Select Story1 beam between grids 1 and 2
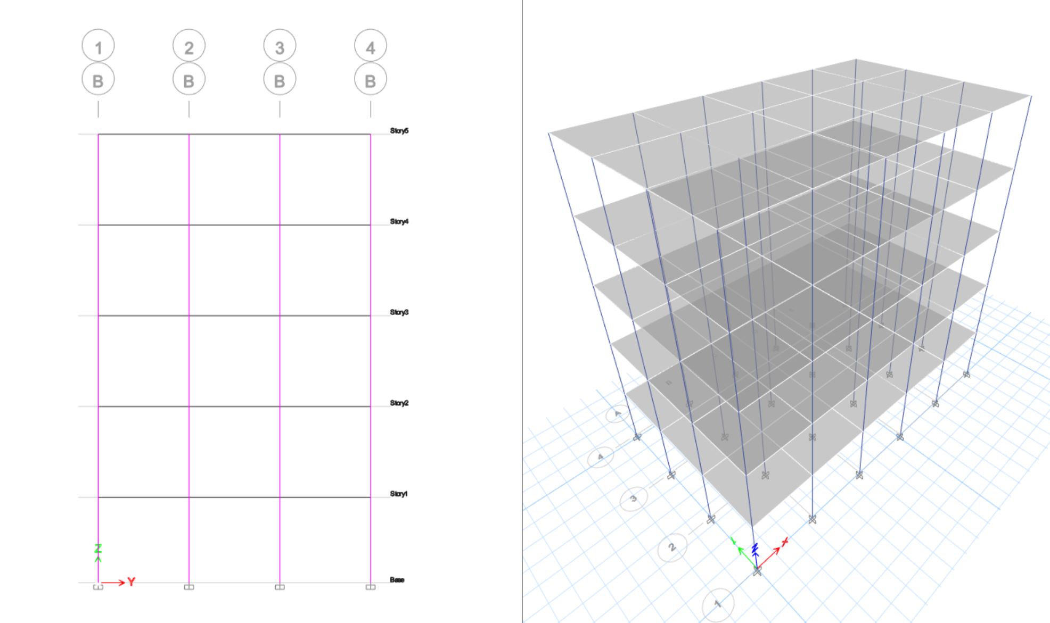The height and width of the screenshot is (623, 1050). pos(144,497)
